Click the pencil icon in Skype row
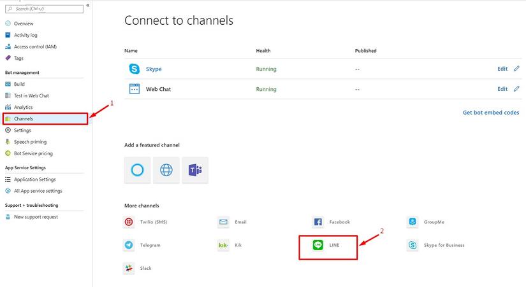 point(516,68)
